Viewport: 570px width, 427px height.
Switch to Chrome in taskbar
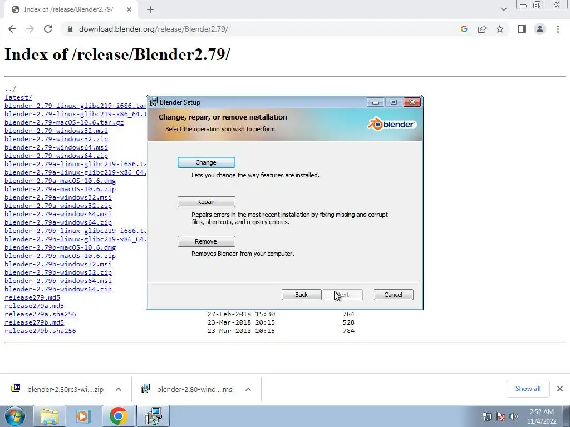pos(118,416)
